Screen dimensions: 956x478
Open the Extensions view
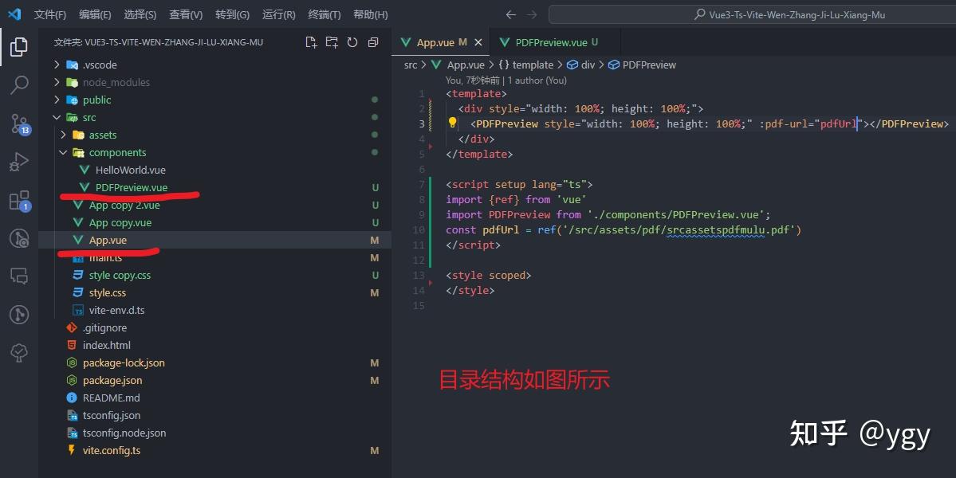19,200
